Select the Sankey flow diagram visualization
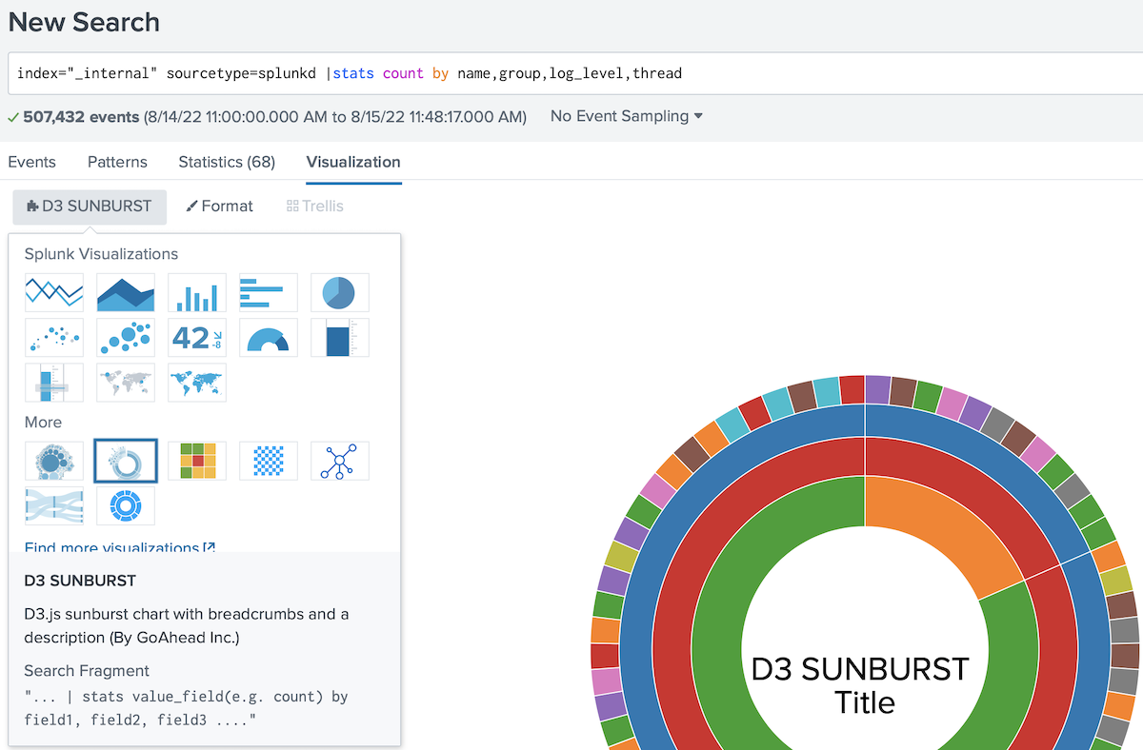Screen dimensions: 1143x750 coord(54,505)
